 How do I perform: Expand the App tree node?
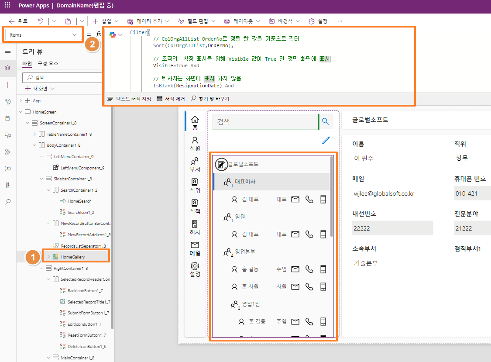click(21, 100)
